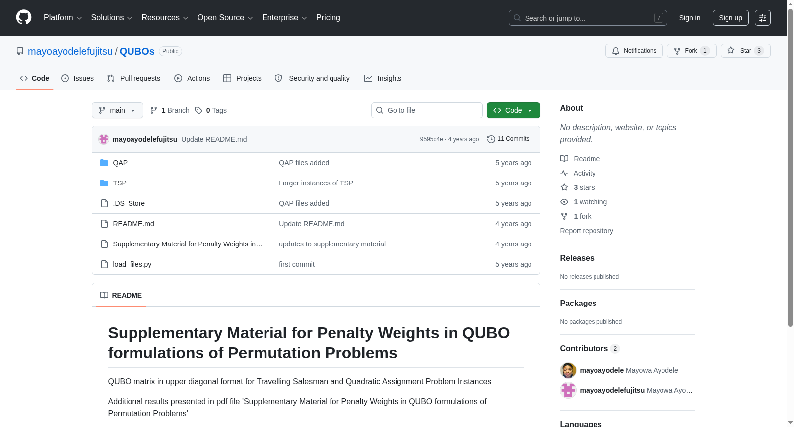Open the Insights tab
Image resolution: width=794 pixels, height=427 pixels.
pyautogui.click(x=383, y=78)
